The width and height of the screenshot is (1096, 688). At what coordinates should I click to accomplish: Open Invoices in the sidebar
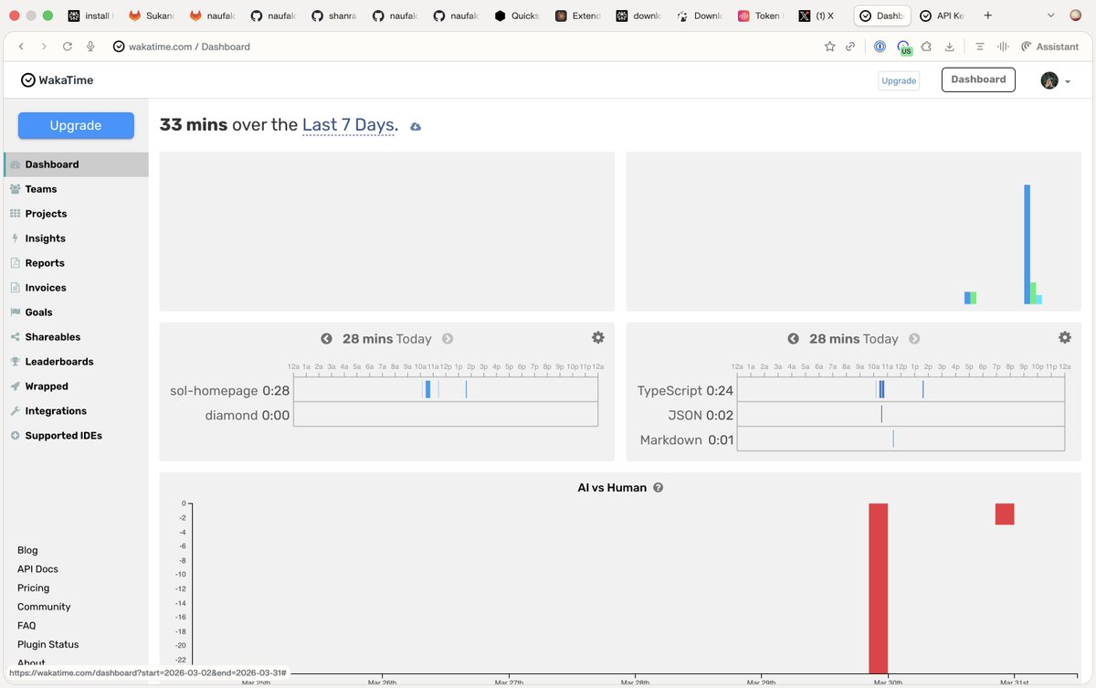pos(46,288)
